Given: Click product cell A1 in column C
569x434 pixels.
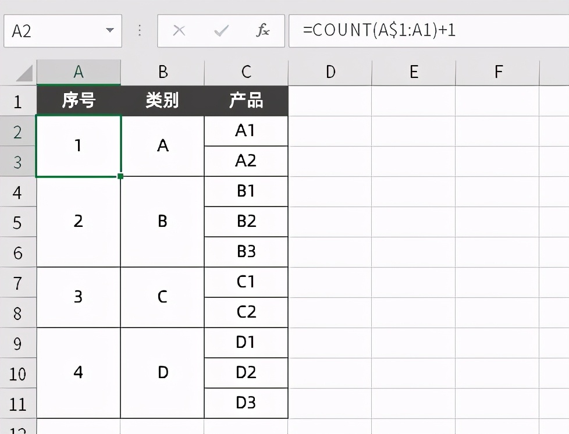Looking at the screenshot, I should (246, 131).
